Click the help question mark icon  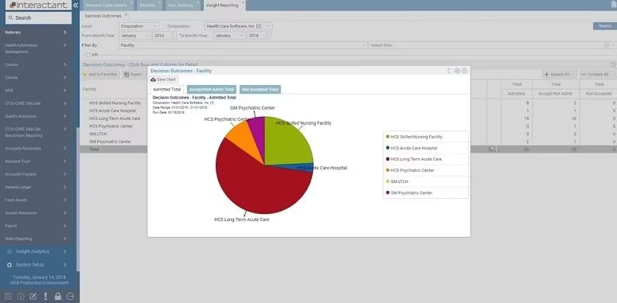coord(613,64)
